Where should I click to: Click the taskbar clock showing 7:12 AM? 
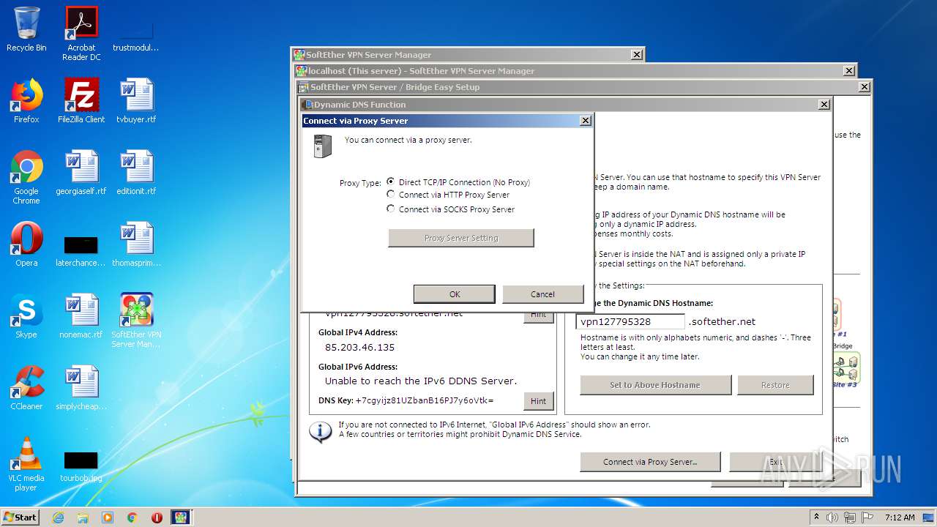pyautogui.click(x=900, y=517)
